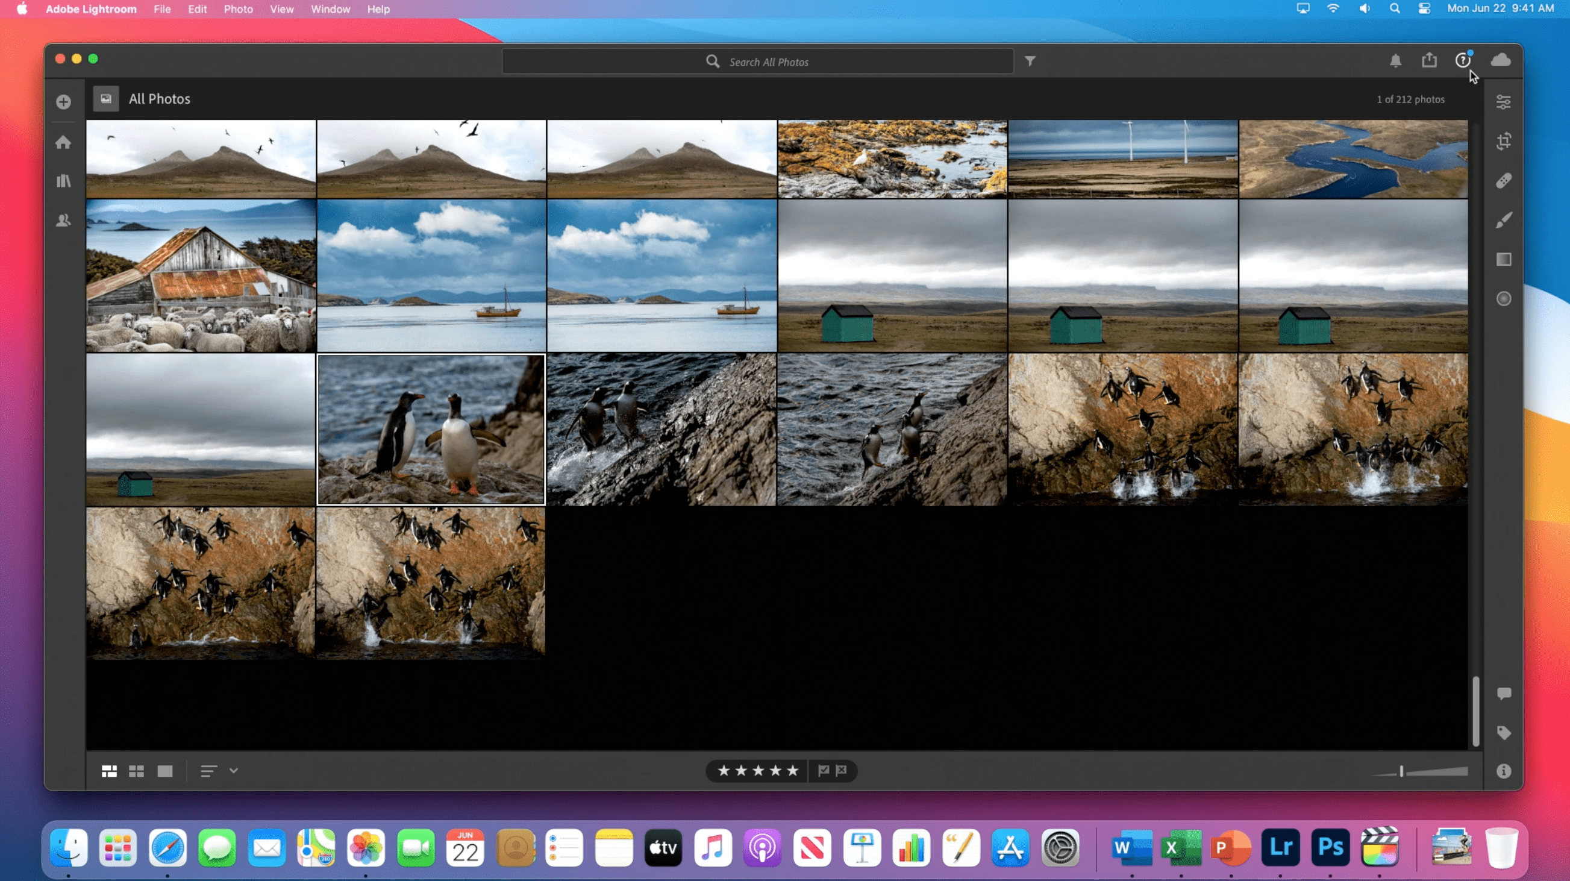Select the Brush masking tool
The width and height of the screenshot is (1570, 881).
point(1503,220)
